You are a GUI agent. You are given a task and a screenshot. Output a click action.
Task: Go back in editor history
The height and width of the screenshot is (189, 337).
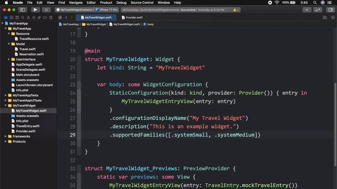pyautogui.click(x=66, y=17)
